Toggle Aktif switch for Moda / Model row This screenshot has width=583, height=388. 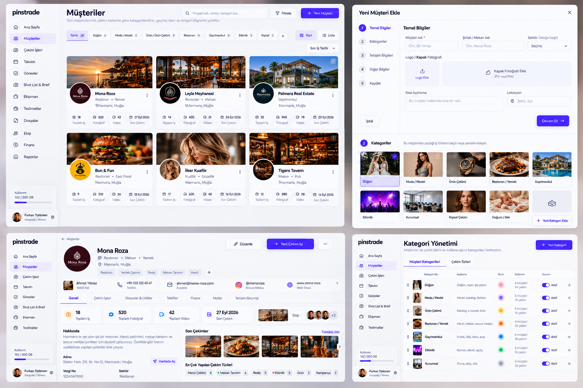click(546, 298)
